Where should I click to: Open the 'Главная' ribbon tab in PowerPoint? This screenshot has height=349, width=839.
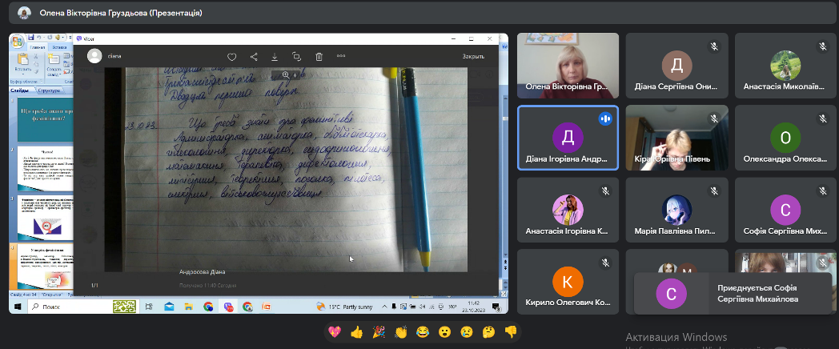(x=38, y=47)
